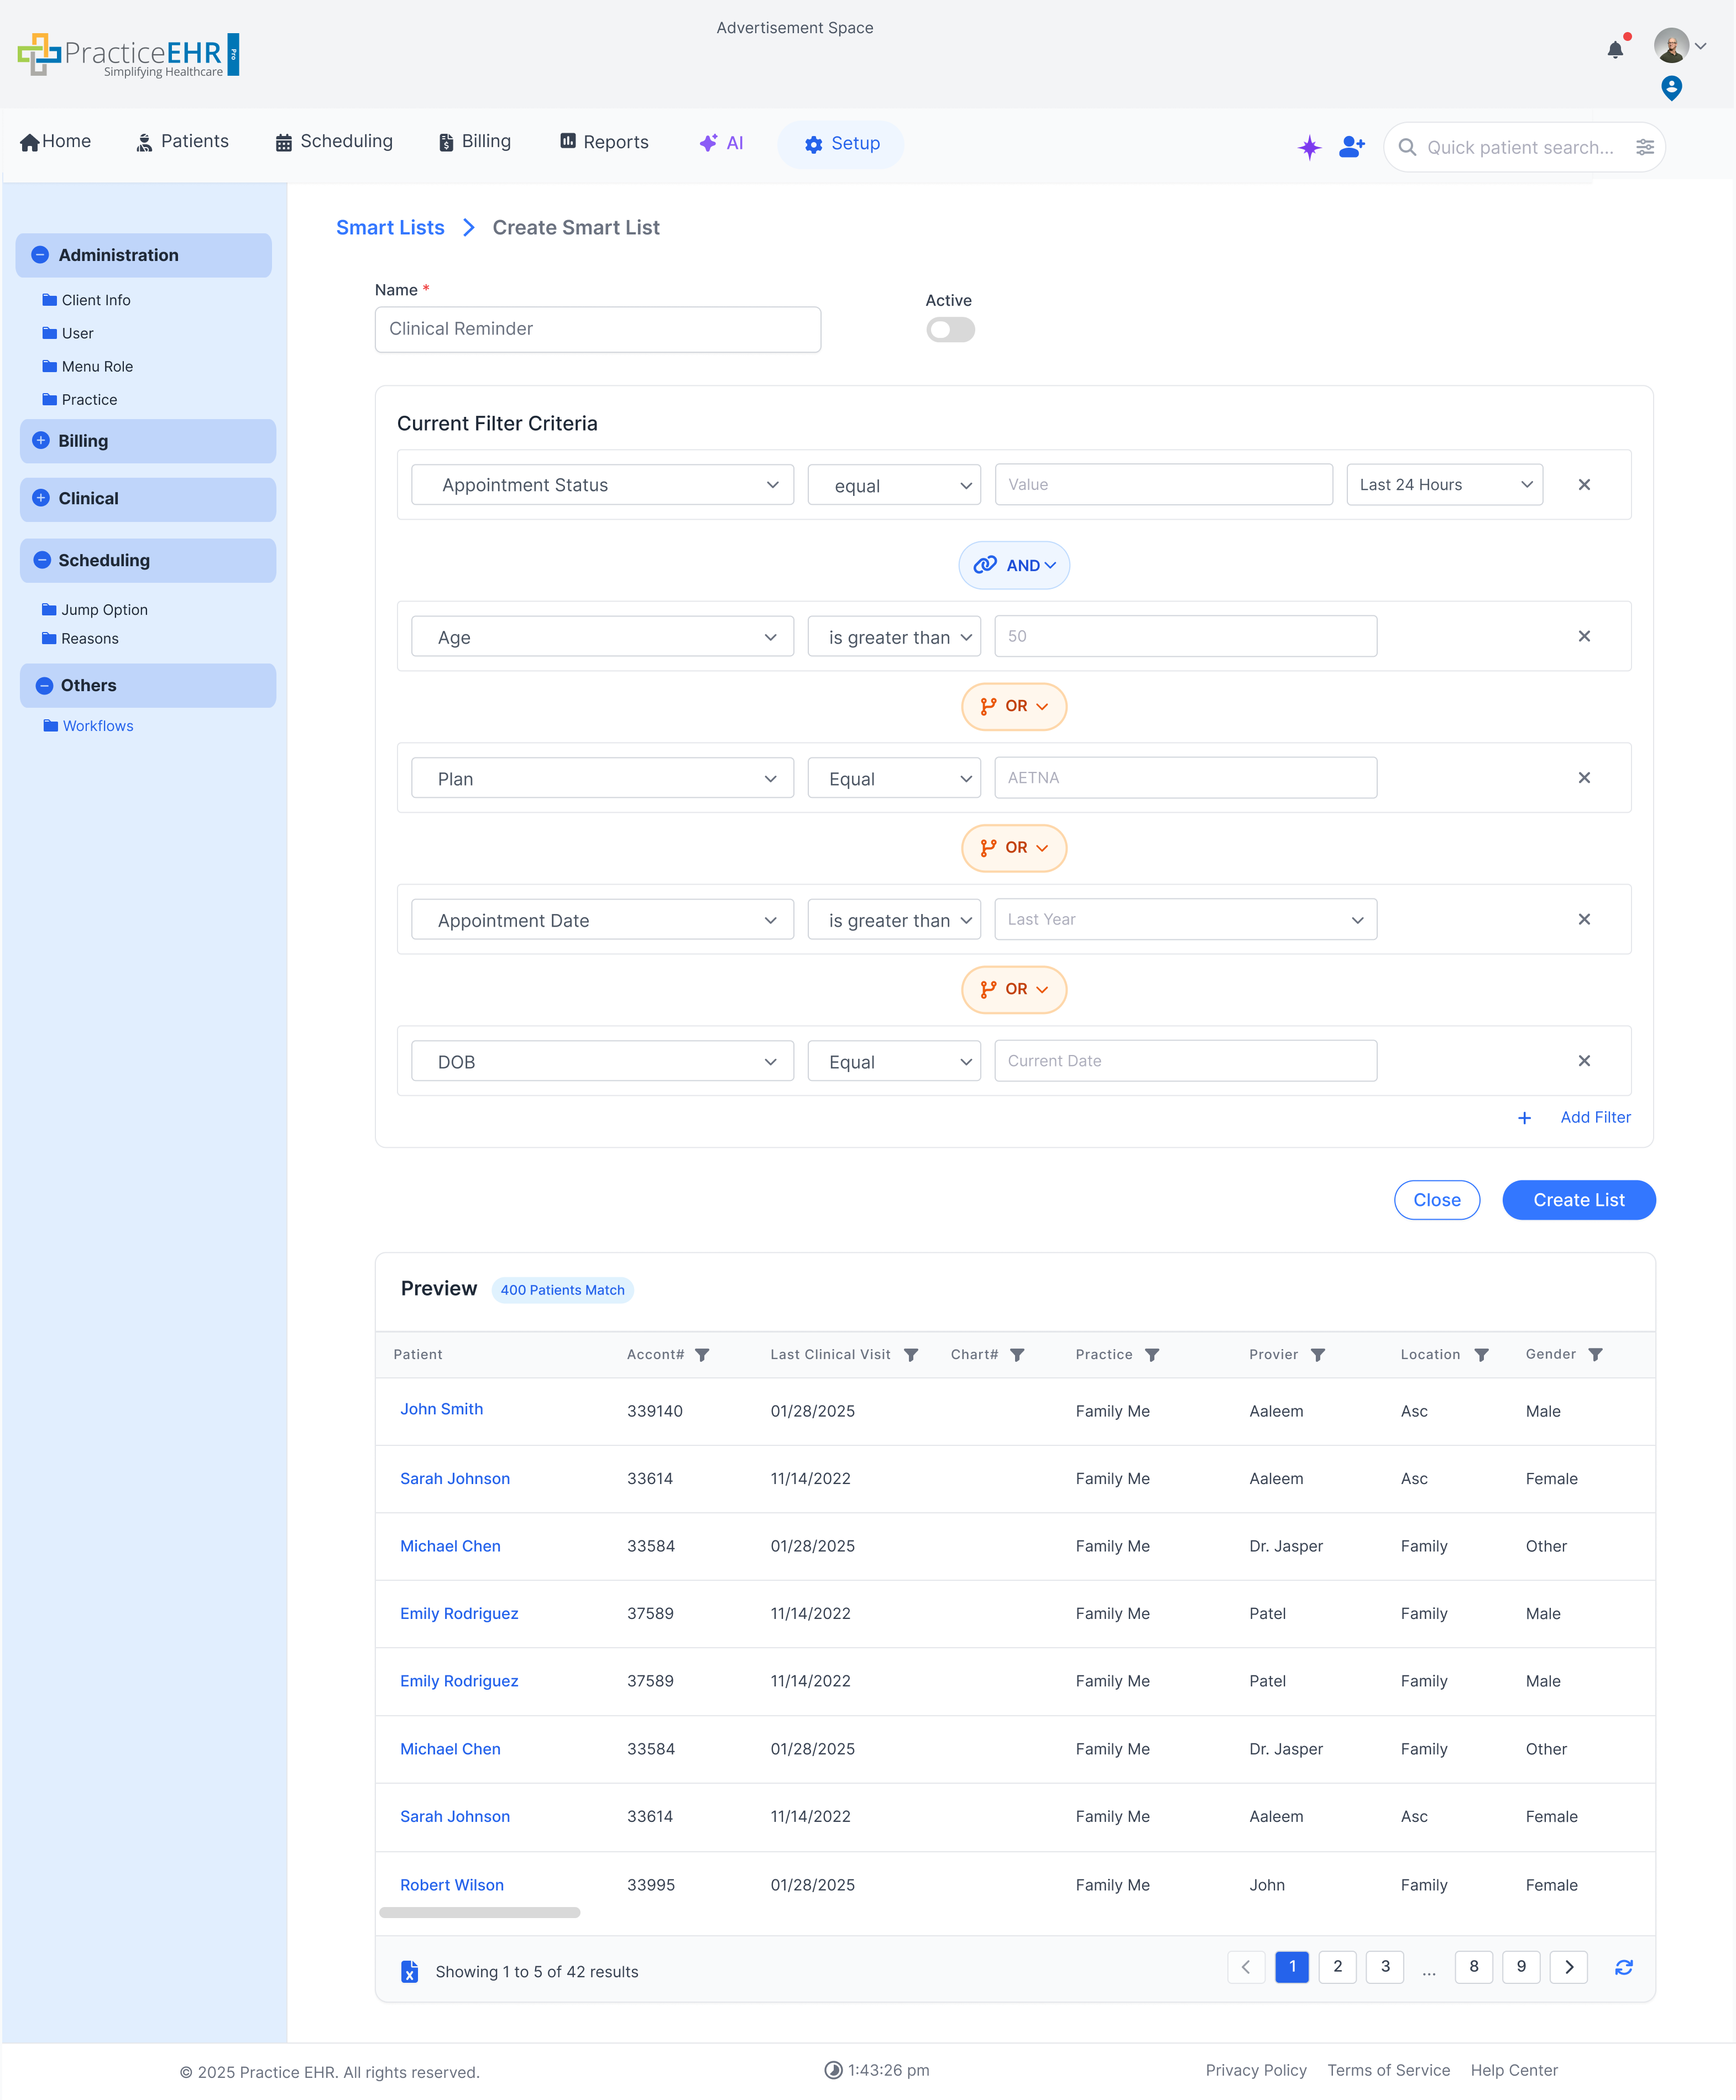Open the Setup menu item

841,144
